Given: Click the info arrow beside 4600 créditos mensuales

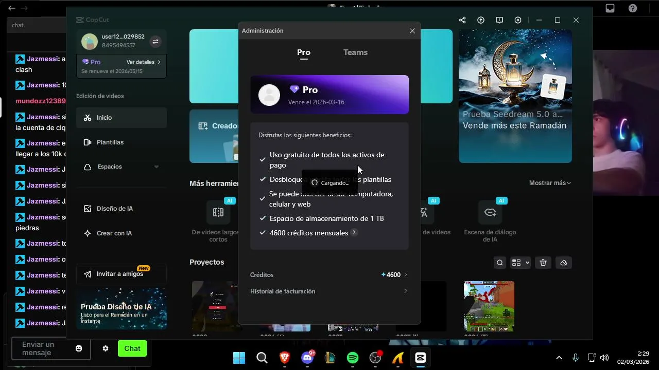Looking at the screenshot, I should pyautogui.click(x=354, y=233).
